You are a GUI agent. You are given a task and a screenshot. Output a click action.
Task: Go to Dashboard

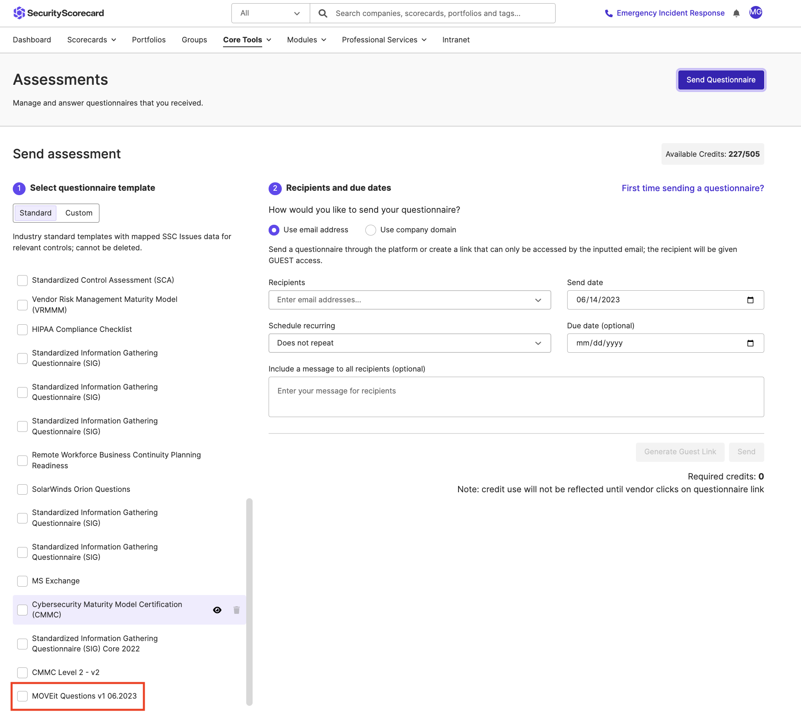point(32,40)
